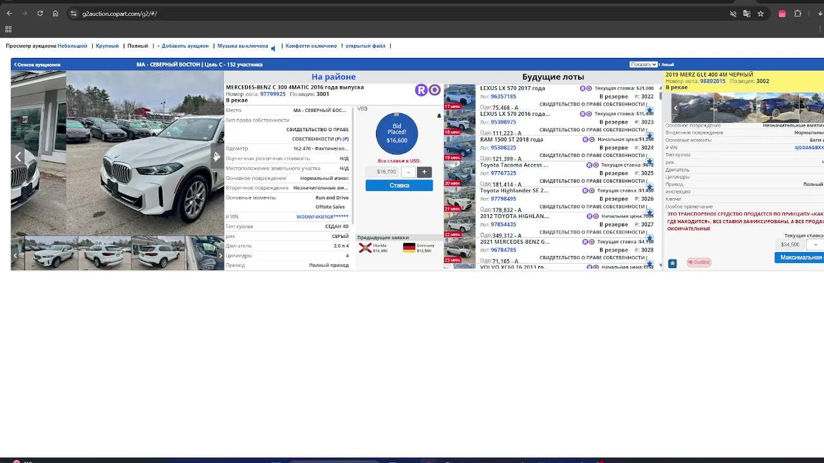Go back using the browser back arrow

pos(9,14)
